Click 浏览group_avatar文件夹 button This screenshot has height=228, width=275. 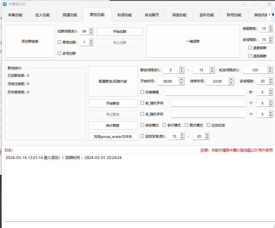click(x=113, y=136)
